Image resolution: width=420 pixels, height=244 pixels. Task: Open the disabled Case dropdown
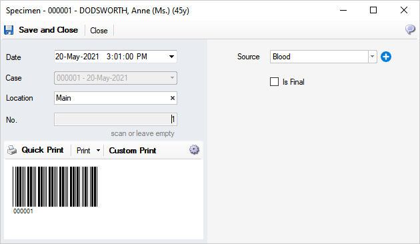coord(115,78)
